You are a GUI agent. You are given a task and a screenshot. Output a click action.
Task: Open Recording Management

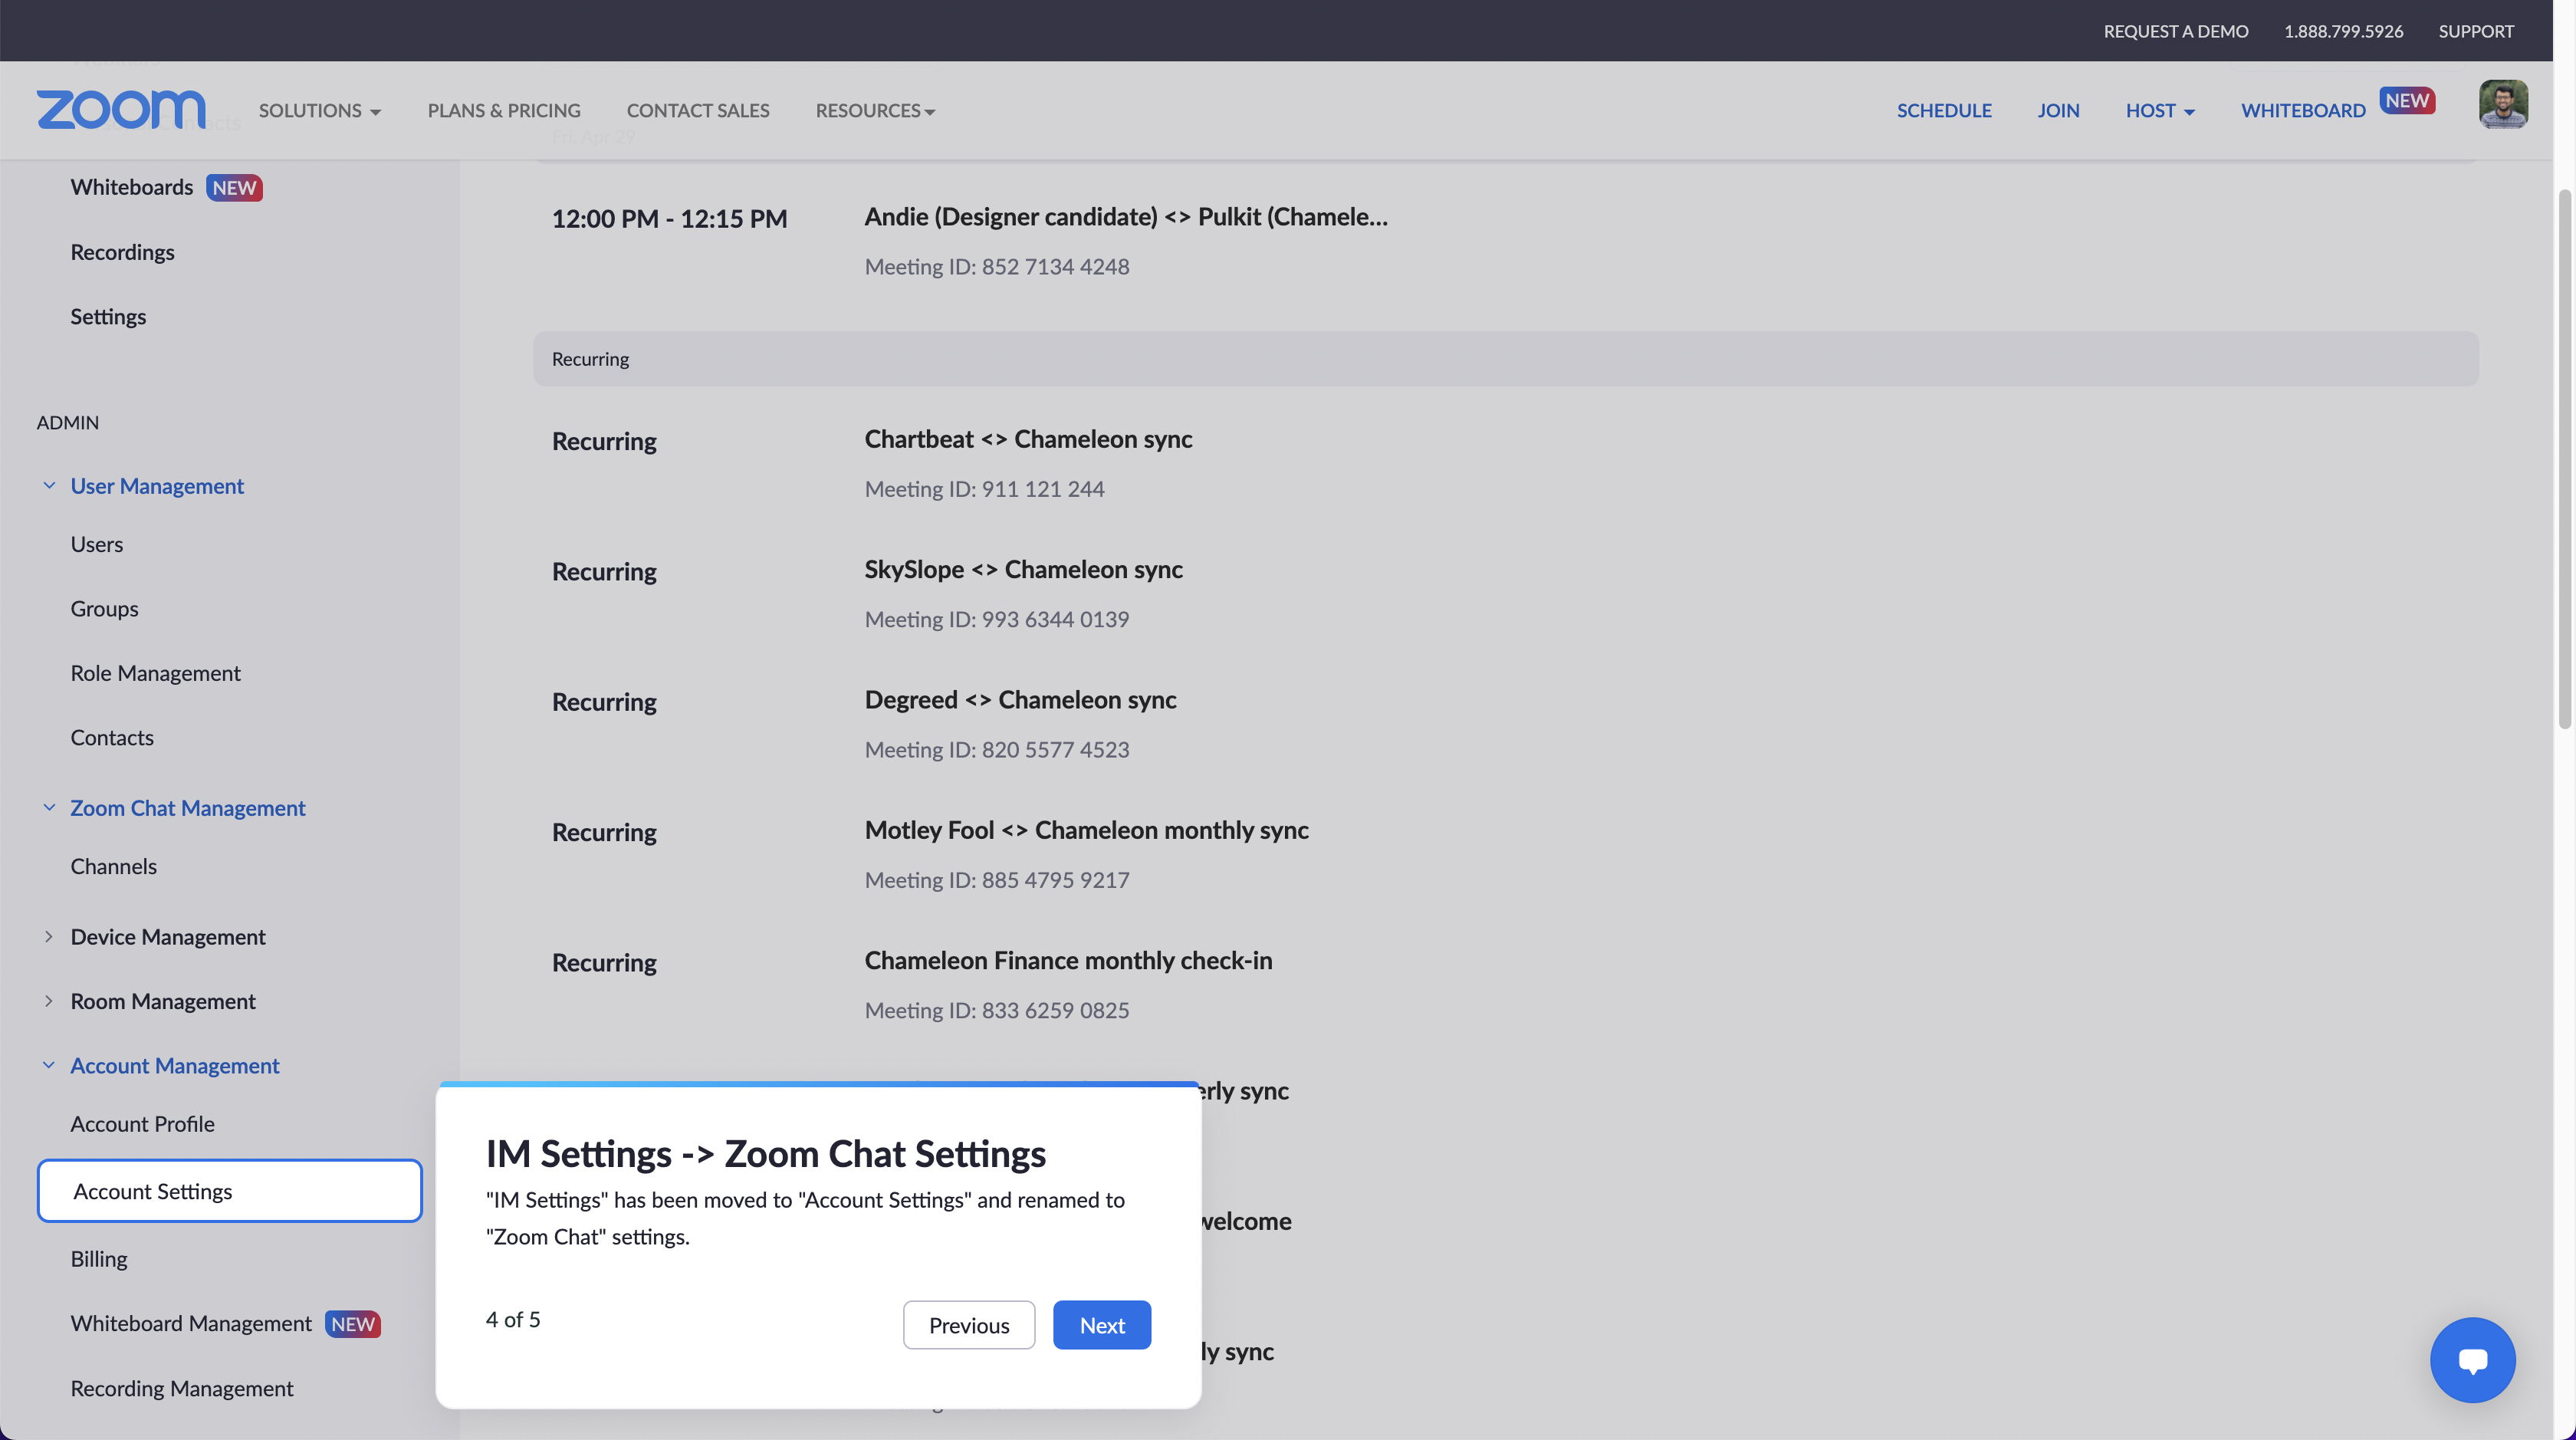[182, 1389]
